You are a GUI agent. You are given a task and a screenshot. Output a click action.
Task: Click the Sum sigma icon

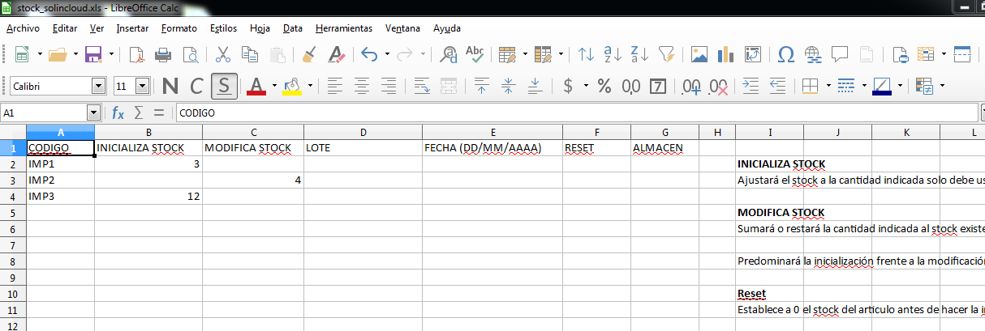coord(139,113)
